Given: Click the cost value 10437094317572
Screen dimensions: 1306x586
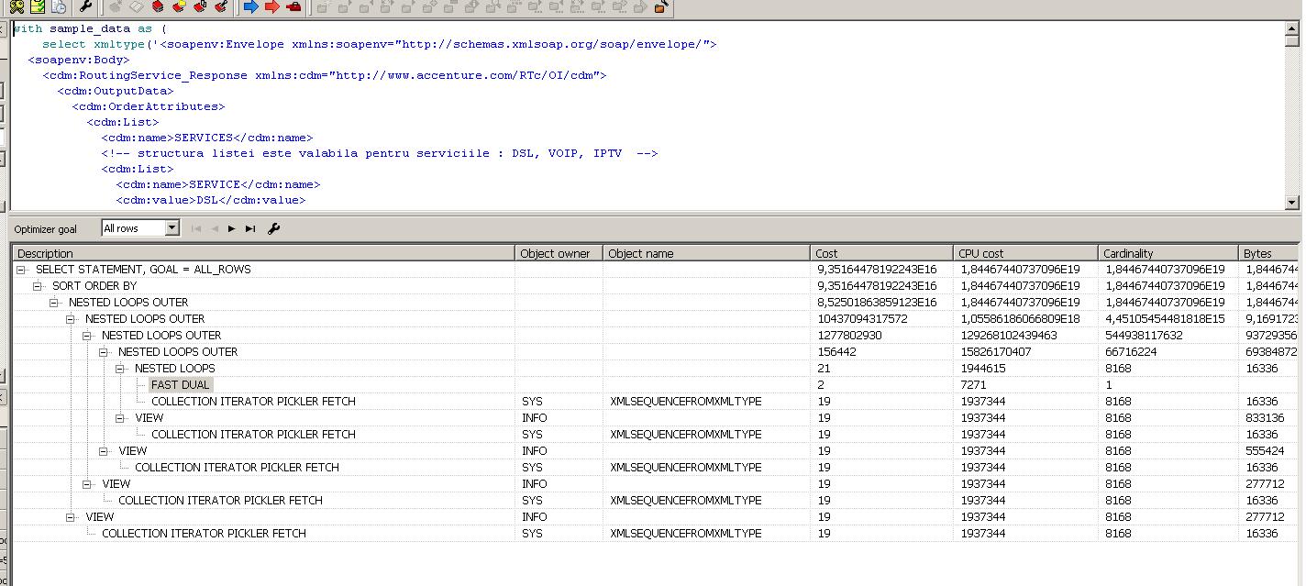Looking at the screenshot, I should pos(862,319).
